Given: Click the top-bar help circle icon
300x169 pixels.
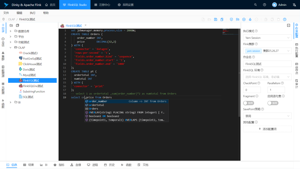Looking at the screenshot, I should click(x=264, y=5).
